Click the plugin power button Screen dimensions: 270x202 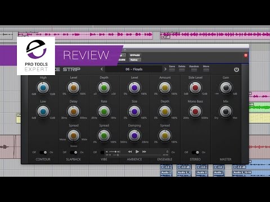pyautogui.click(x=236, y=70)
